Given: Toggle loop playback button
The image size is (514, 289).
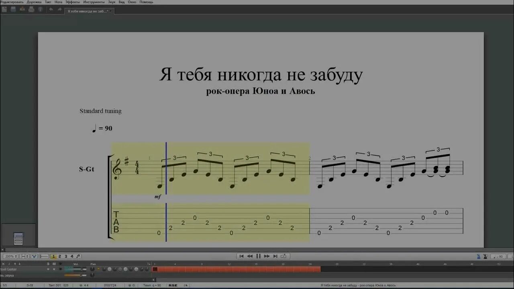Looking at the screenshot, I should click(x=284, y=256).
